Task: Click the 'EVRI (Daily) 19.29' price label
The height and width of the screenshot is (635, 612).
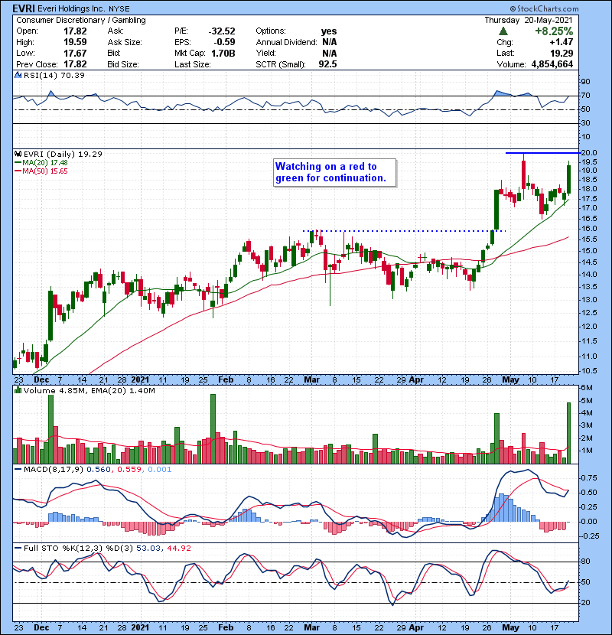Action: point(63,154)
